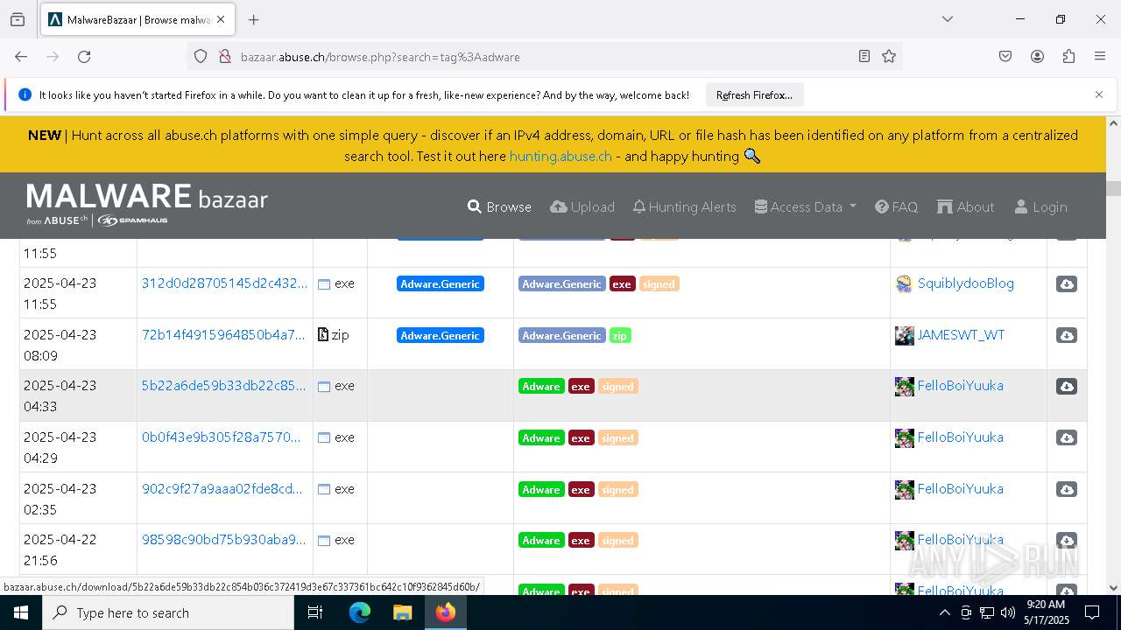Screen dimensions: 1121x630
Task: Click blue Adware.Generic signature in zip row
Action: (440, 335)
